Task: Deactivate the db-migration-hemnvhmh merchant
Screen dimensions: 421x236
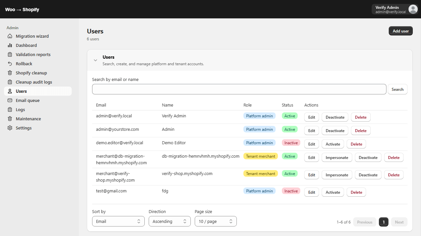Action: point(368,157)
